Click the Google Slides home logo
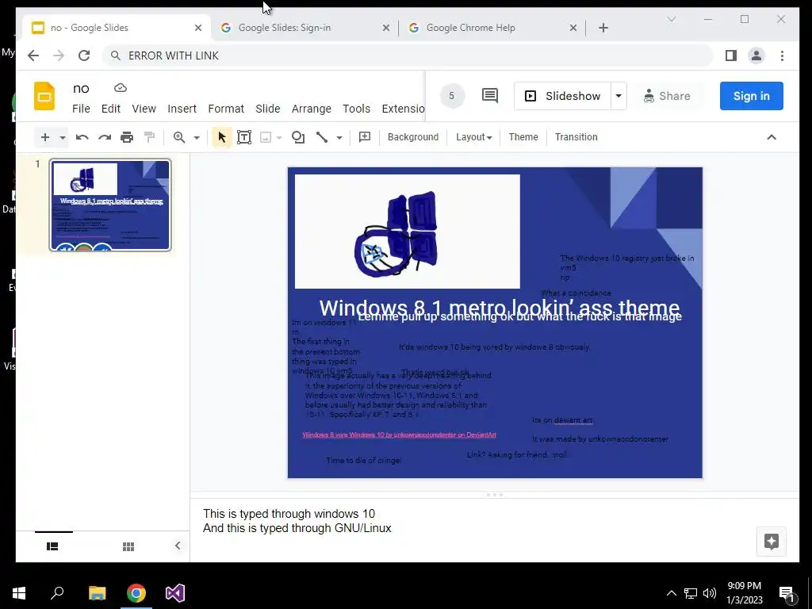812x609 pixels. coord(44,96)
